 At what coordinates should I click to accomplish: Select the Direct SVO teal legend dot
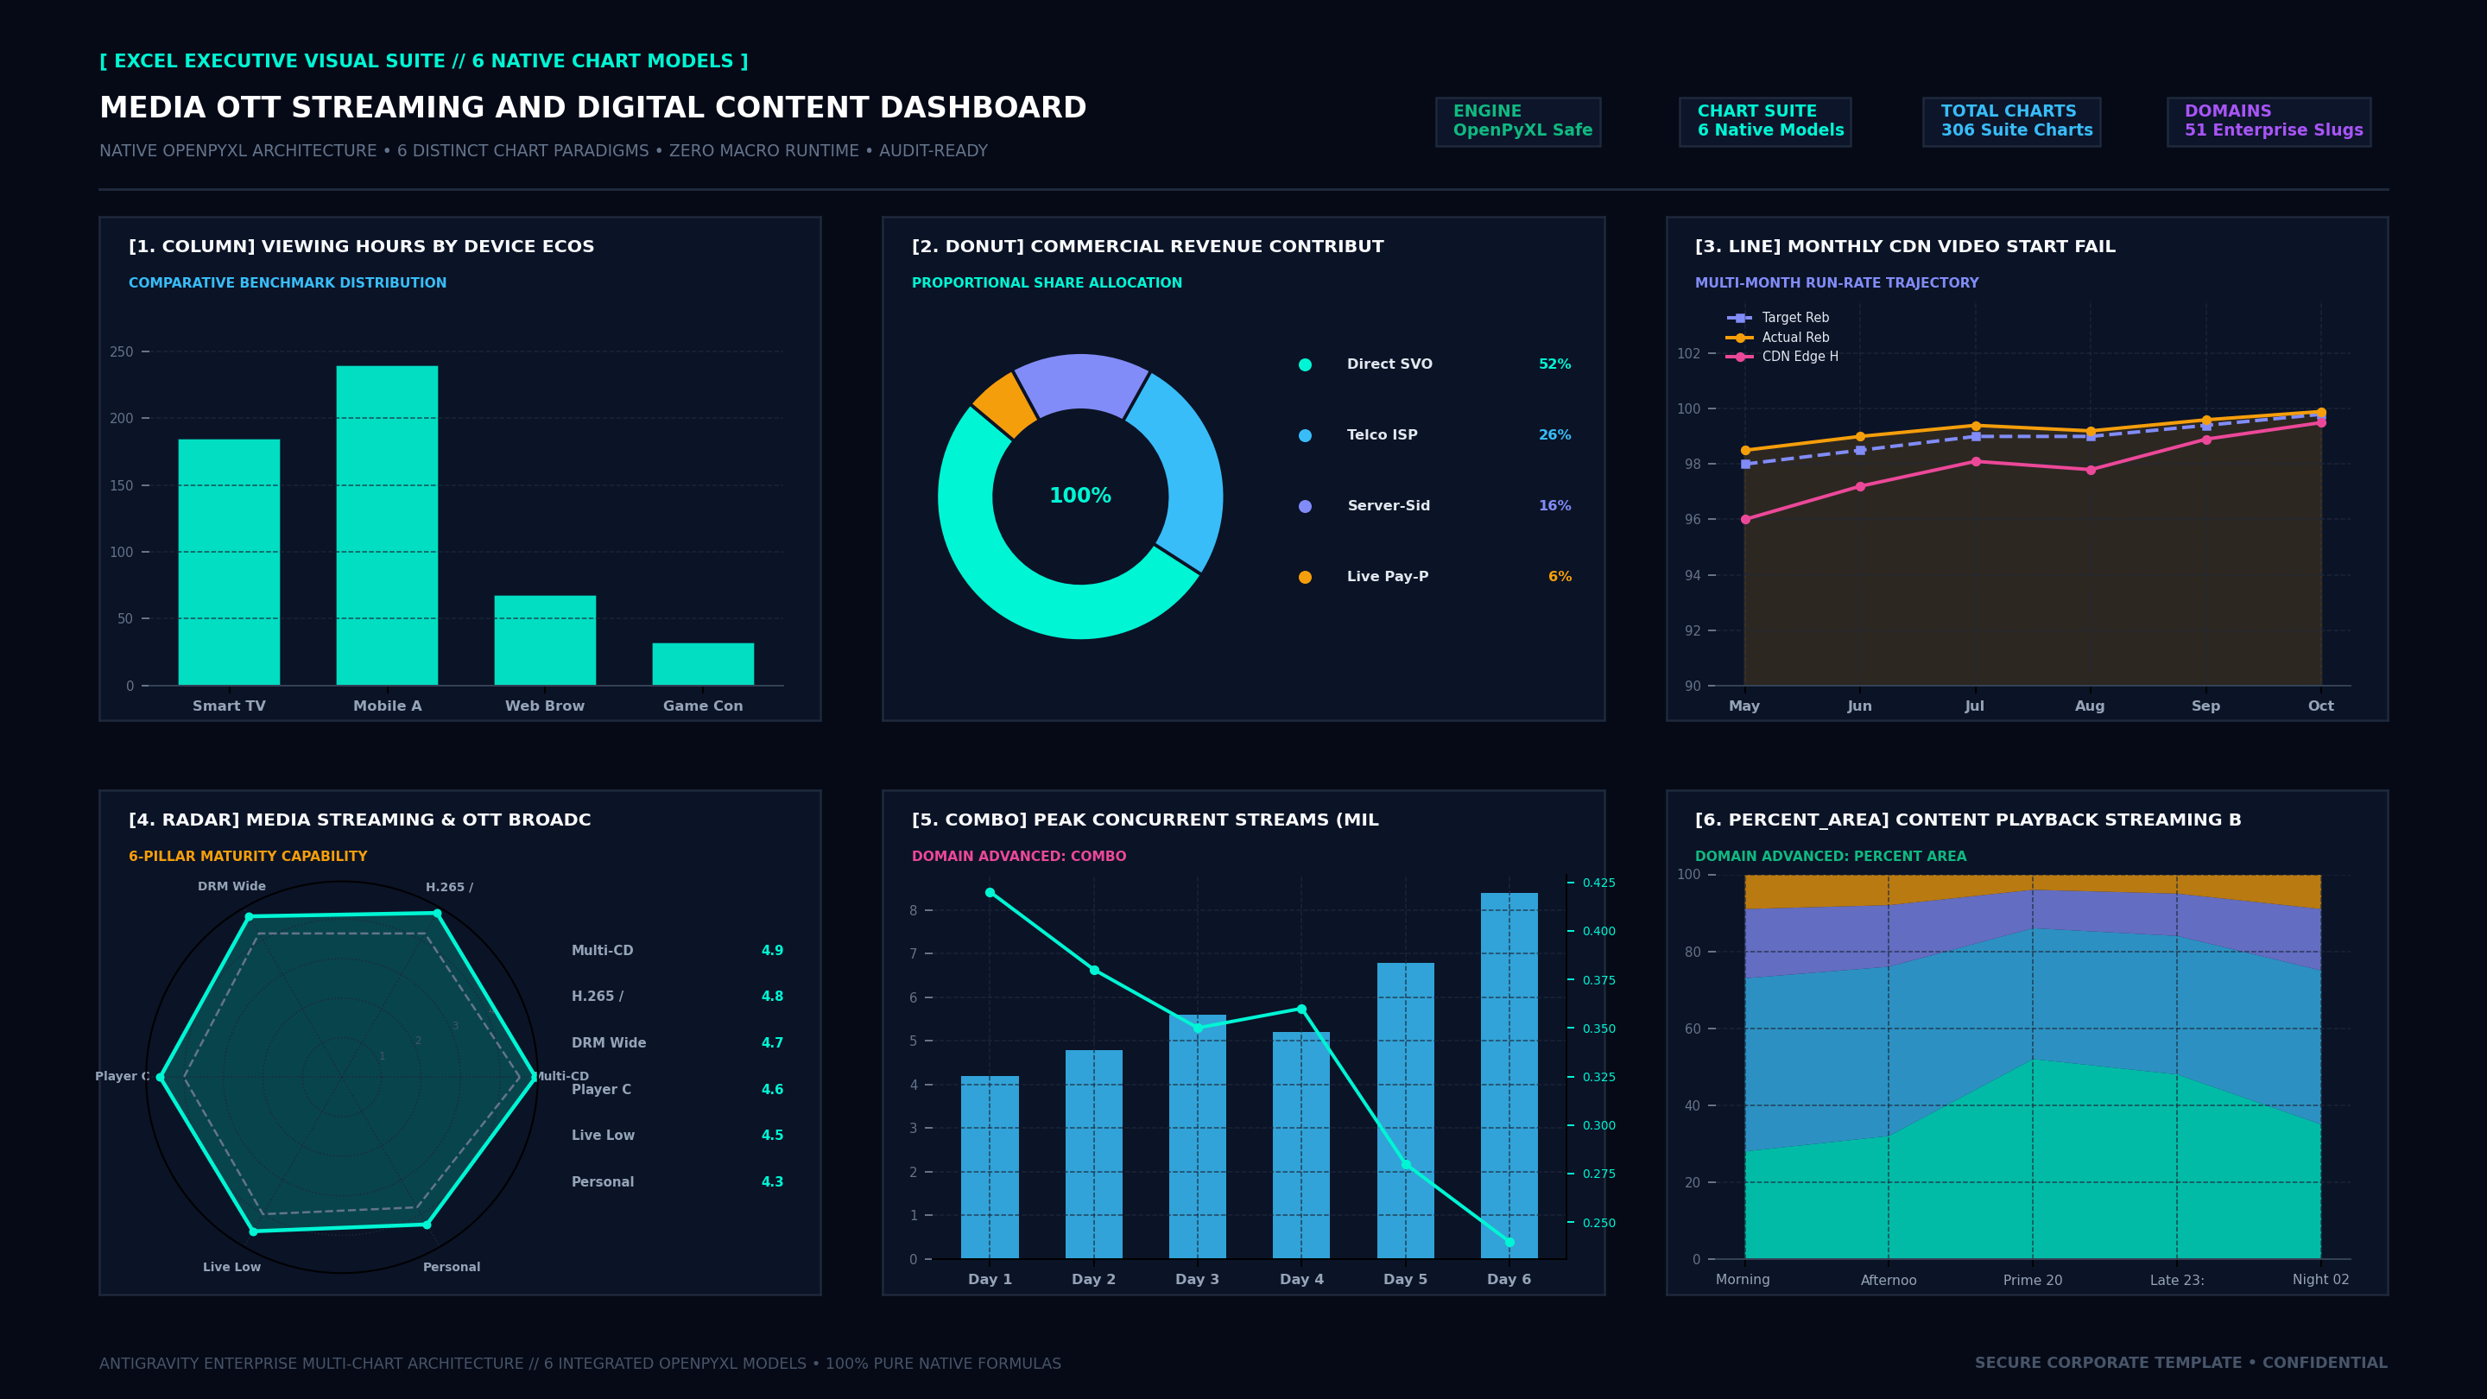1306,365
